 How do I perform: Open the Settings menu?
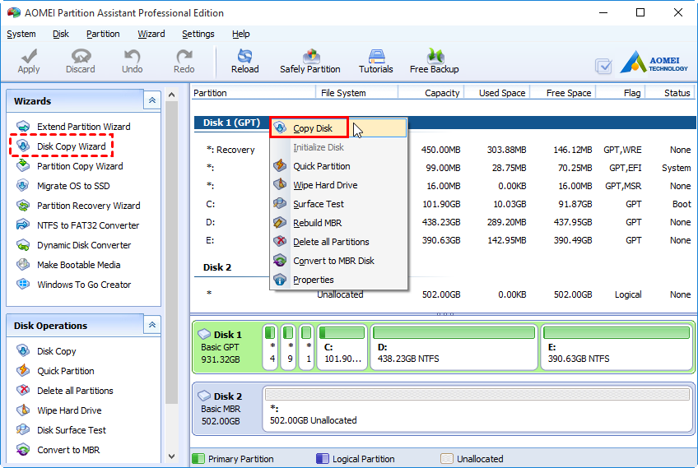click(x=198, y=34)
